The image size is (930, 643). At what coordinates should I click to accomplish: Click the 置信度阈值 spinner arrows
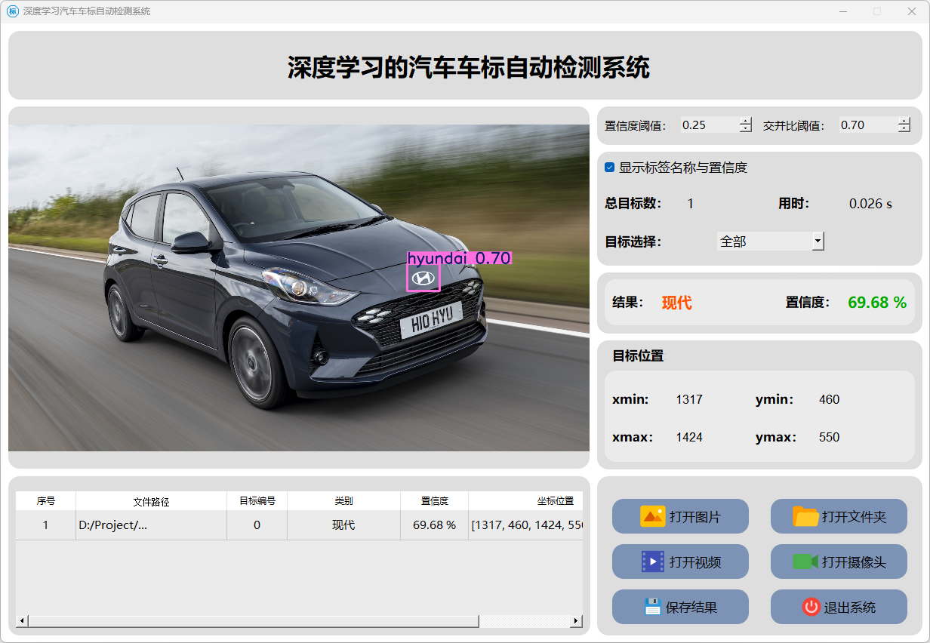(x=746, y=125)
